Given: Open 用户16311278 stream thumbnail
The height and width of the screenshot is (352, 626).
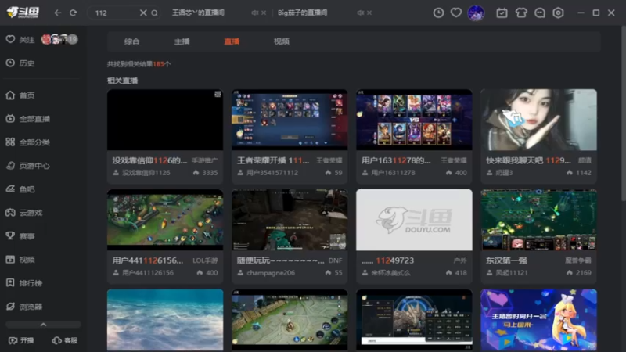Looking at the screenshot, I should pyautogui.click(x=414, y=120).
